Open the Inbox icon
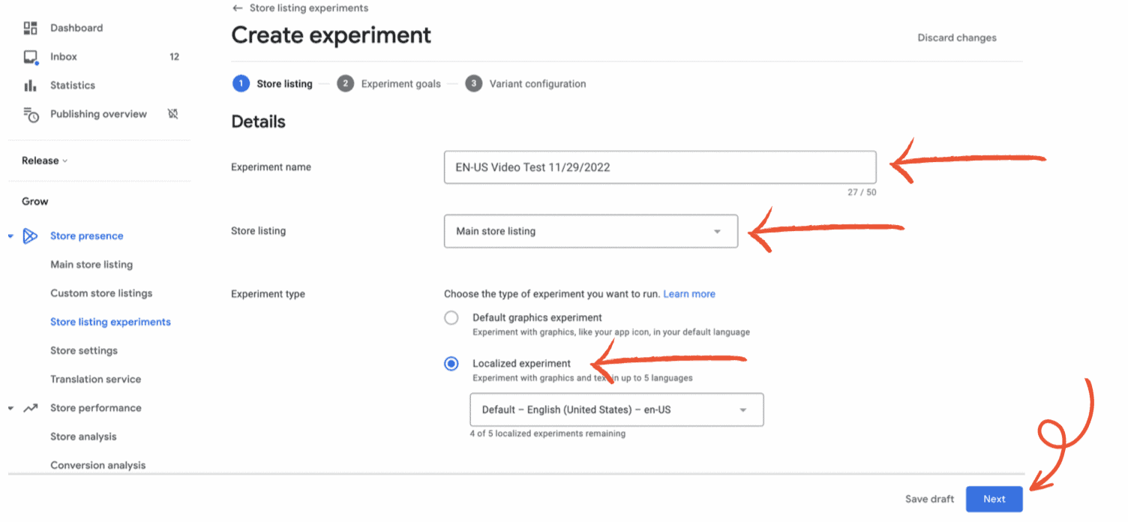 30,57
